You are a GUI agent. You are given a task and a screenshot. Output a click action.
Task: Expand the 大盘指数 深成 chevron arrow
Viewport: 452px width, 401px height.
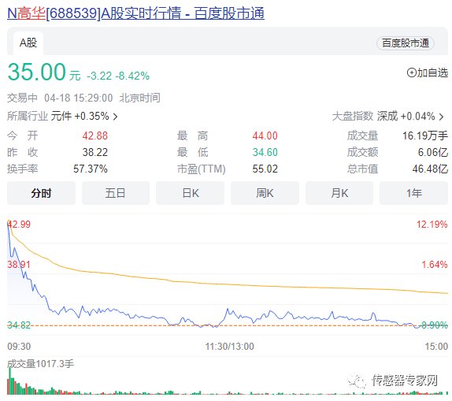(x=441, y=117)
